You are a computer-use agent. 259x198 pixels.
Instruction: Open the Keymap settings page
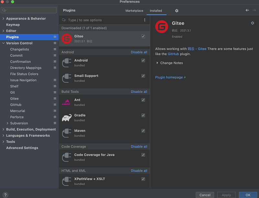click(13, 25)
